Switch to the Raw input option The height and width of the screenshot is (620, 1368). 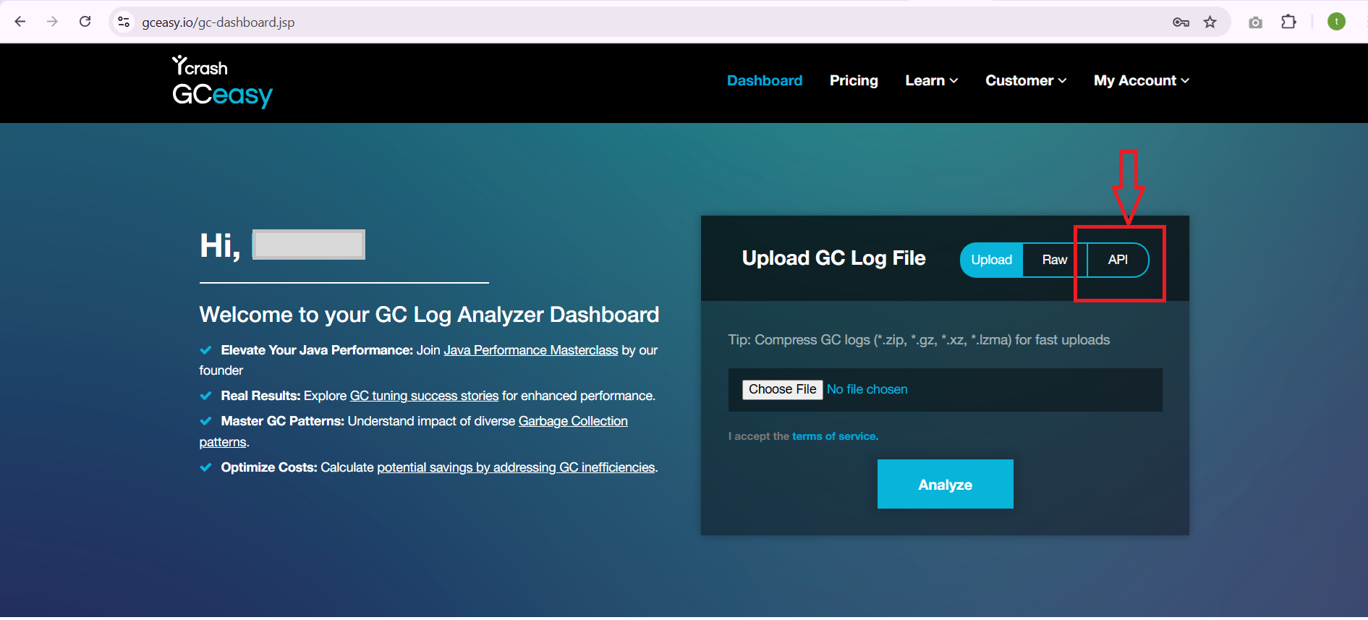pos(1054,260)
